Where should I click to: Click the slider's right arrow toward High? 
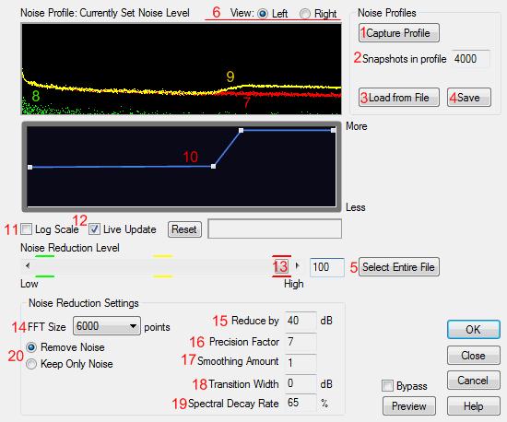click(297, 265)
